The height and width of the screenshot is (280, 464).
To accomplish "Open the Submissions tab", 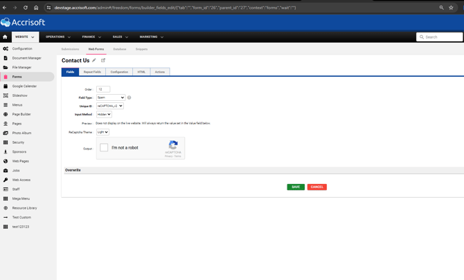I will (70, 49).
